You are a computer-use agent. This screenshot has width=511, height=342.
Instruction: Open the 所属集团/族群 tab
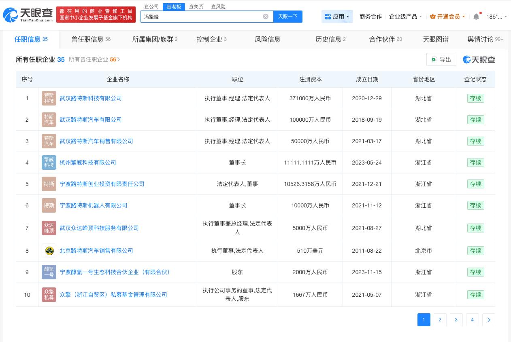[x=155, y=39]
